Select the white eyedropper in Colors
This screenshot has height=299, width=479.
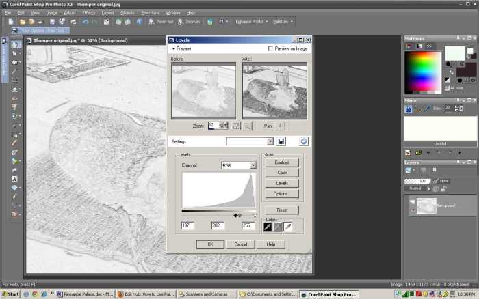click(x=288, y=227)
